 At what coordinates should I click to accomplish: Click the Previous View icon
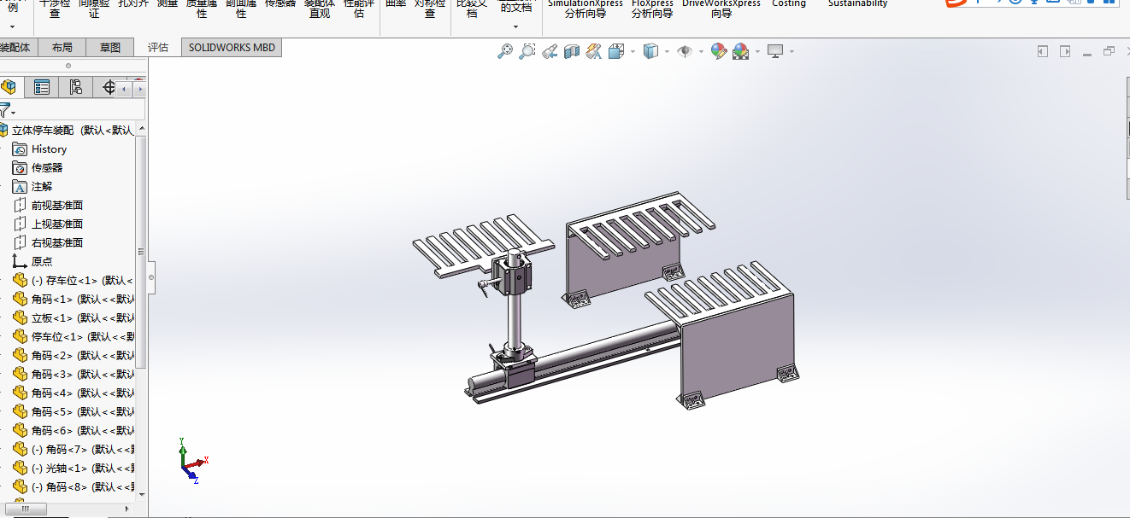point(550,51)
